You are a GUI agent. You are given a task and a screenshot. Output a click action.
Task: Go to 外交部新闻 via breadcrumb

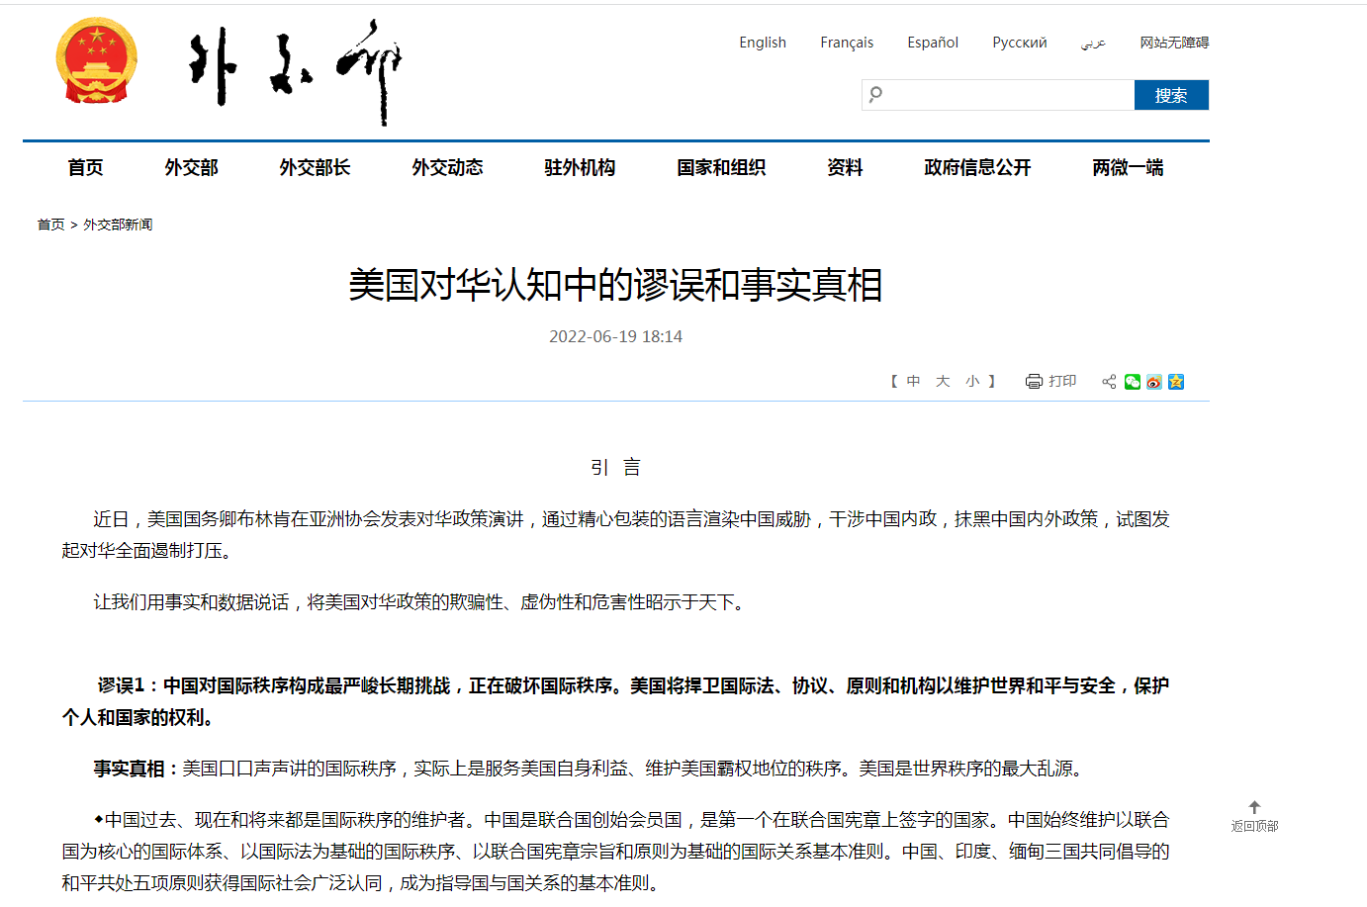[x=118, y=225]
